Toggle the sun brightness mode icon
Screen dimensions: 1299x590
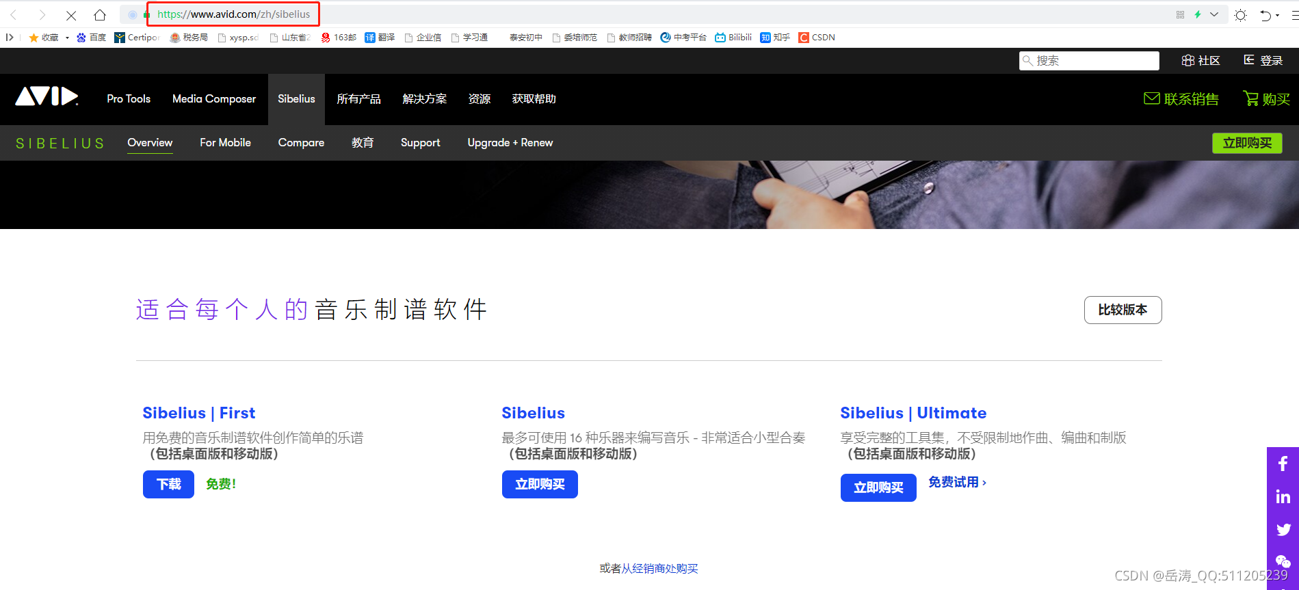point(1241,15)
